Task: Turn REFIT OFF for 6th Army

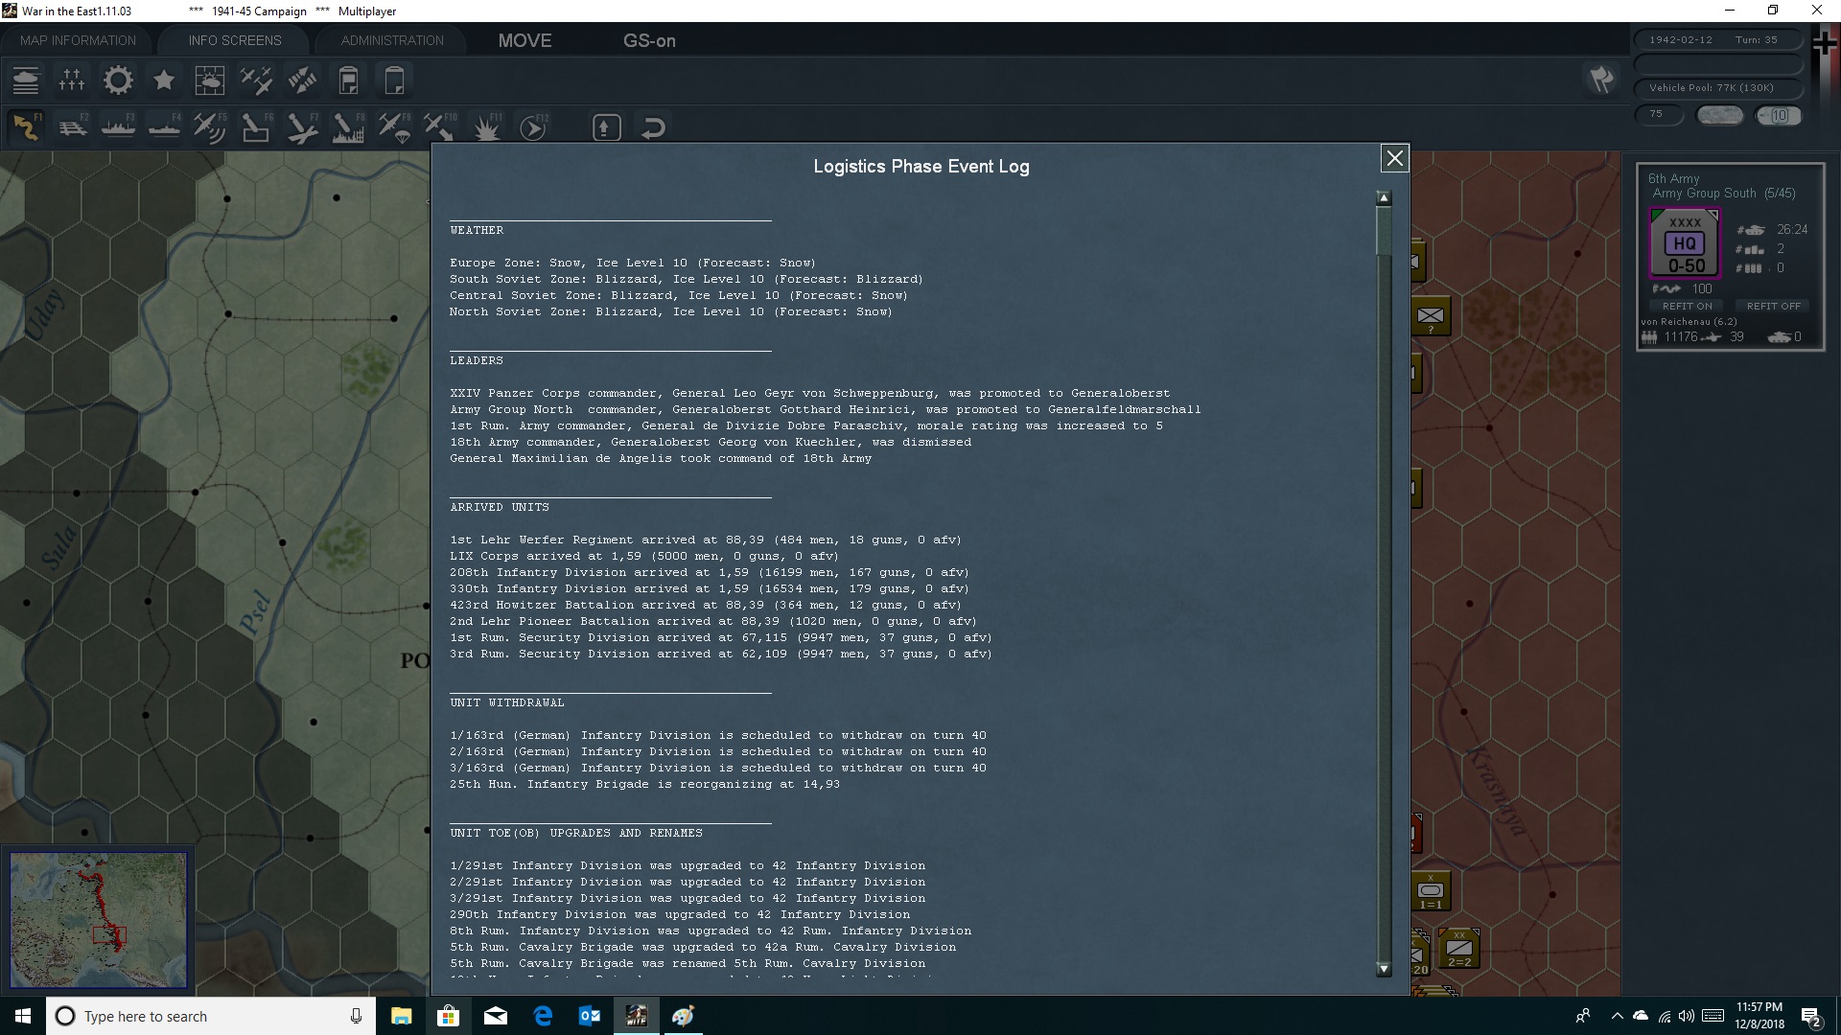Action: (1774, 306)
